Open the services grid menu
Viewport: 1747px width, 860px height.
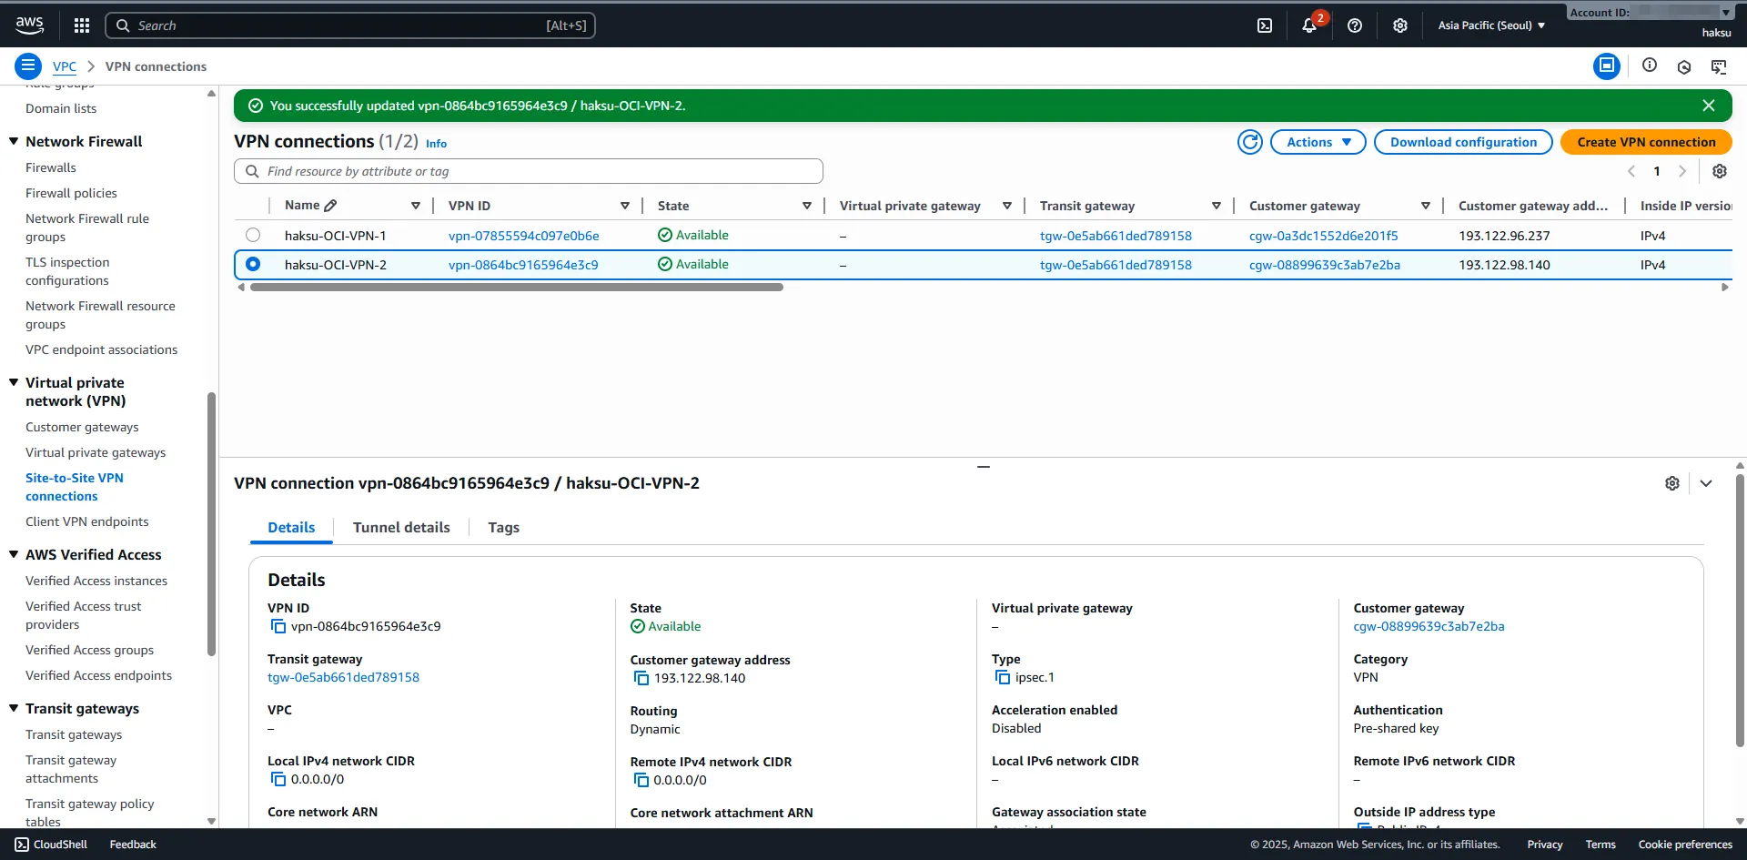tap(82, 25)
